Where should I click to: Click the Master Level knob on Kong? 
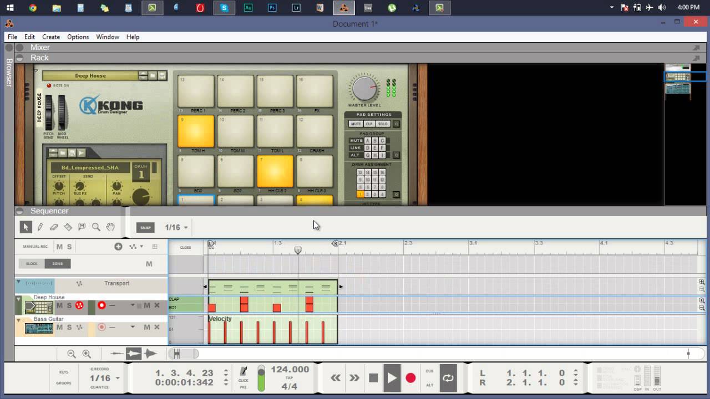(364, 89)
